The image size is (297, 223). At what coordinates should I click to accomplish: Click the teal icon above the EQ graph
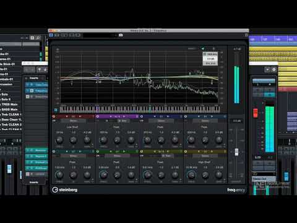[x=202, y=49]
